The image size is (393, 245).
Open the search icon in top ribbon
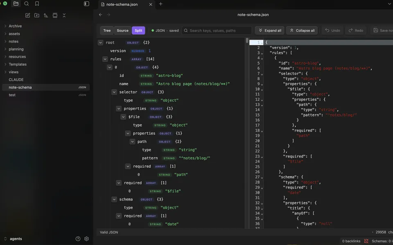(x=26, y=4)
